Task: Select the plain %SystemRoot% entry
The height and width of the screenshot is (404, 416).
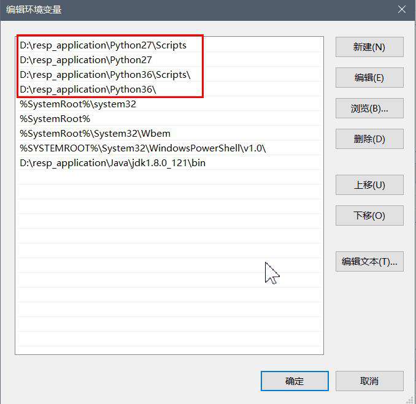Action: tap(169, 119)
